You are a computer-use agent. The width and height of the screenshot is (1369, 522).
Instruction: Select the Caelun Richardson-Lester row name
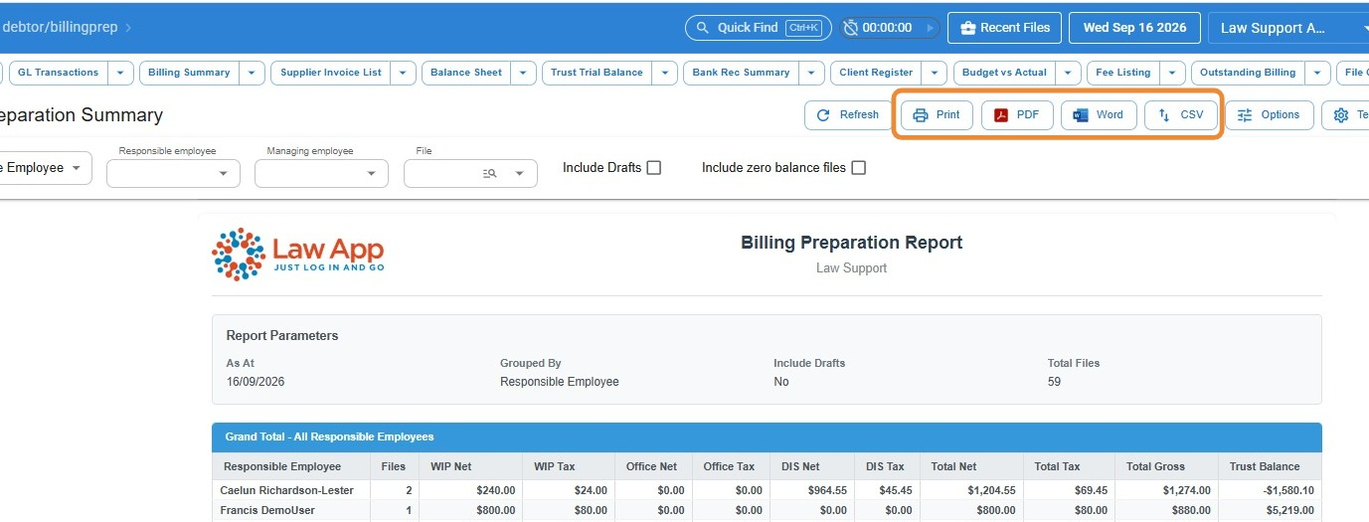(288, 490)
